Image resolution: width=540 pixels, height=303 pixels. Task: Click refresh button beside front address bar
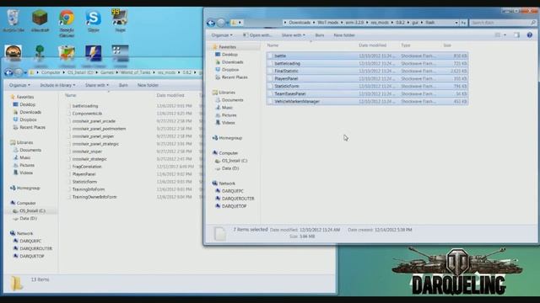point(463,23)
